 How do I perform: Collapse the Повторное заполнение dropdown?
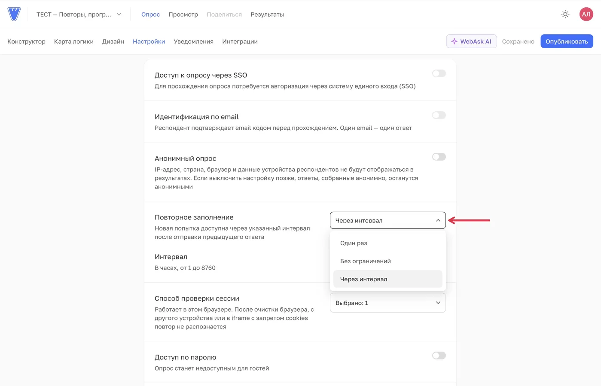pyautogui.click(x=388, y=220)
